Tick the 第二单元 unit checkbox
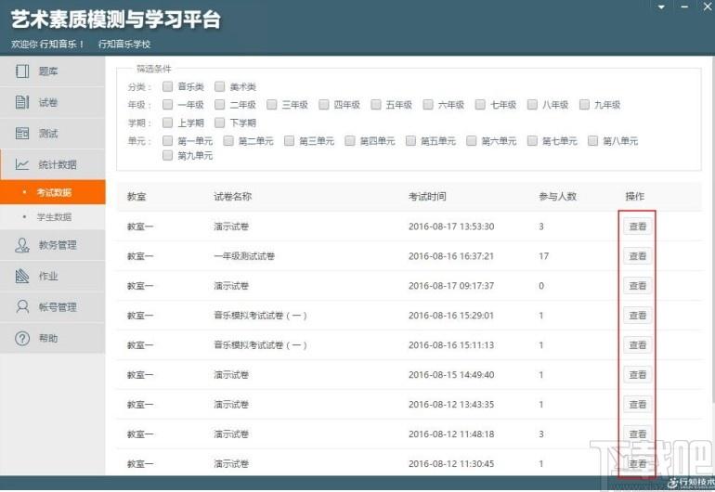 [228, 140]
